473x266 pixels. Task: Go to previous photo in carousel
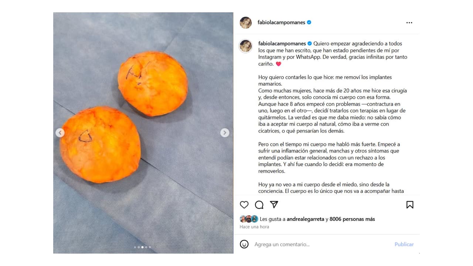(60, 133)
